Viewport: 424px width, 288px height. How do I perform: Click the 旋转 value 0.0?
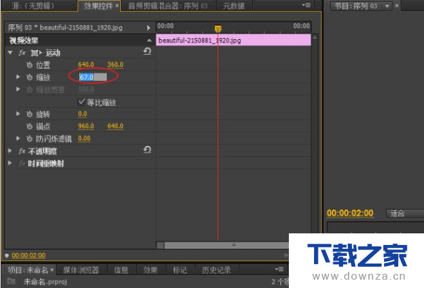click(x=82, y=114)
